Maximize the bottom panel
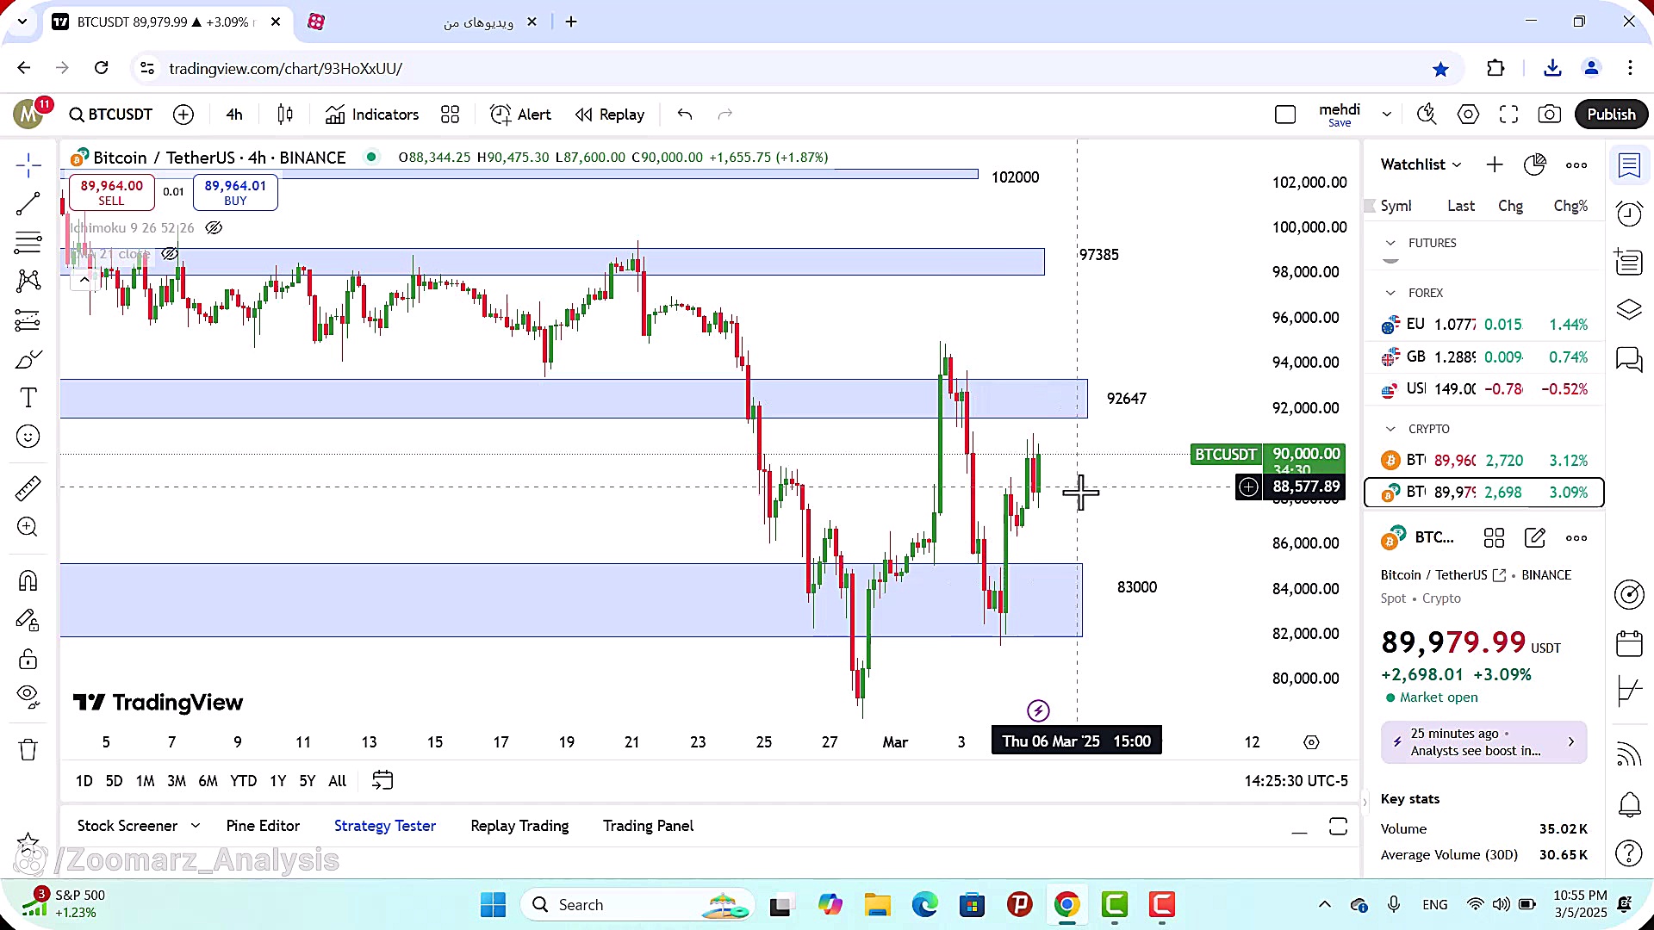Viewport: 1654px width, 930px height. [x=1338, y=827]
